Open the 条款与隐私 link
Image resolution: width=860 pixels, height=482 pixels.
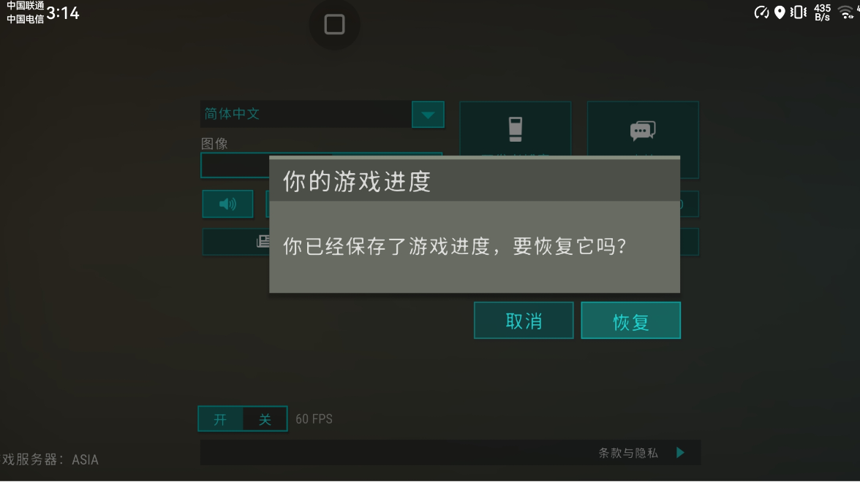click(628, 453)
